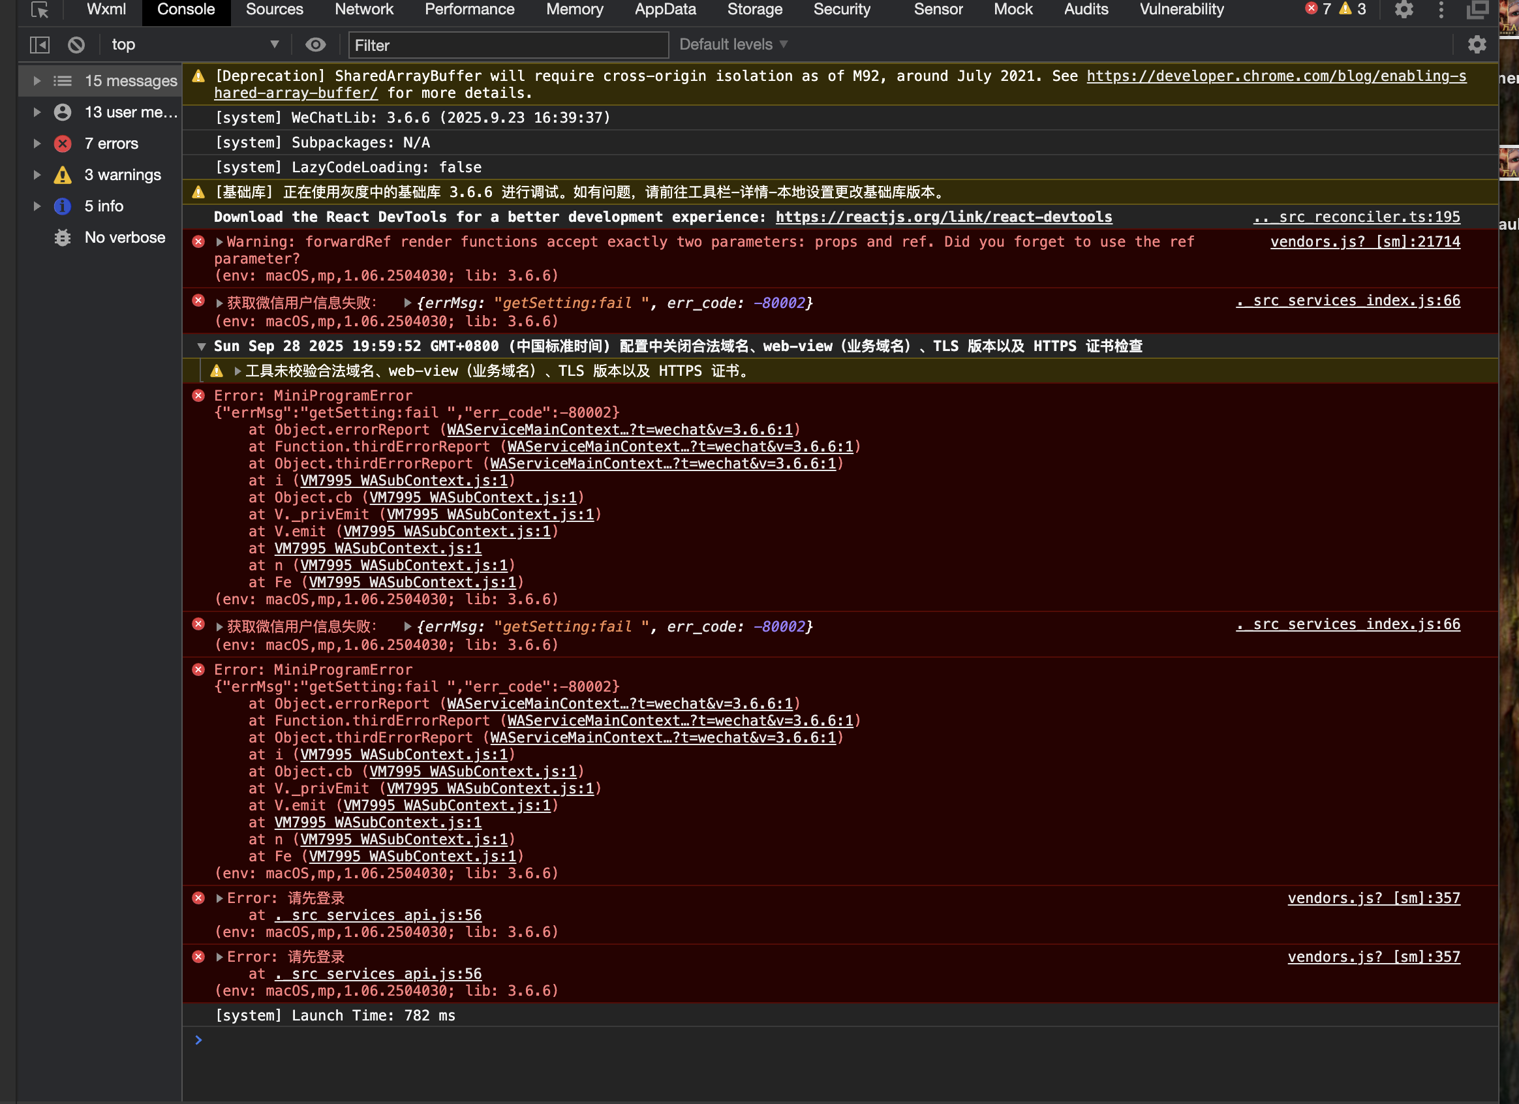
Task: Open the three-dot more options menu
Action: (x=1441, y=10)
